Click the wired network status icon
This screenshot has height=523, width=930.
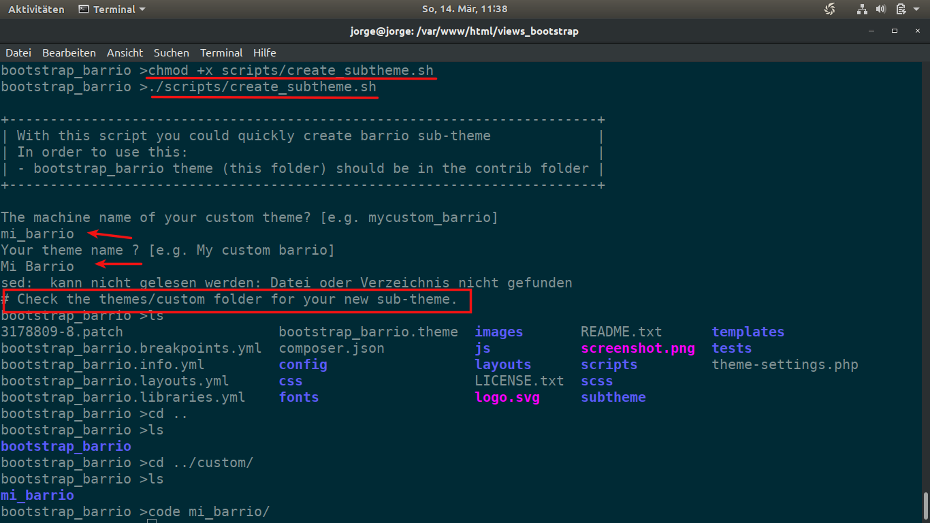863,10
